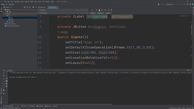Screen dimensions: 194x109
Task: Toggle scroll to end in console
Action: click(x=7, y=81)
